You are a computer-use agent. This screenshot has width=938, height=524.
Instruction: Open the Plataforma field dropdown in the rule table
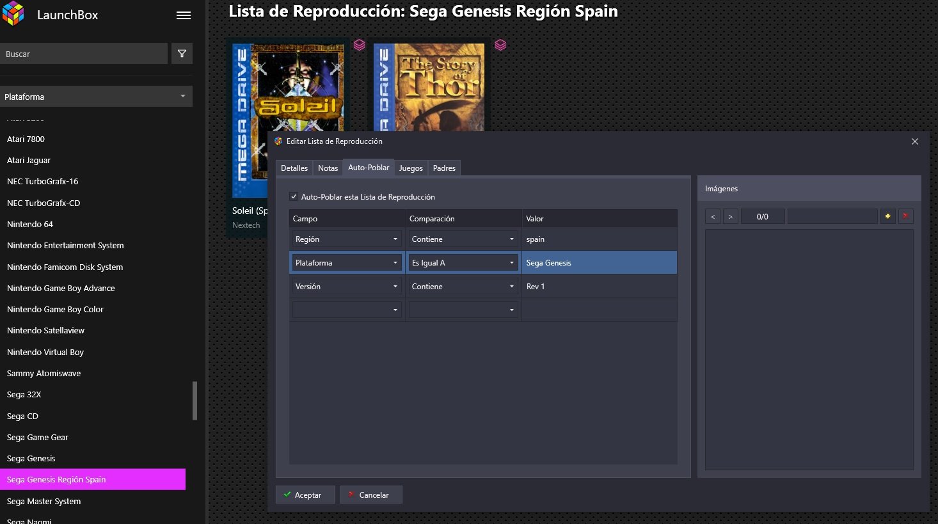347,263
